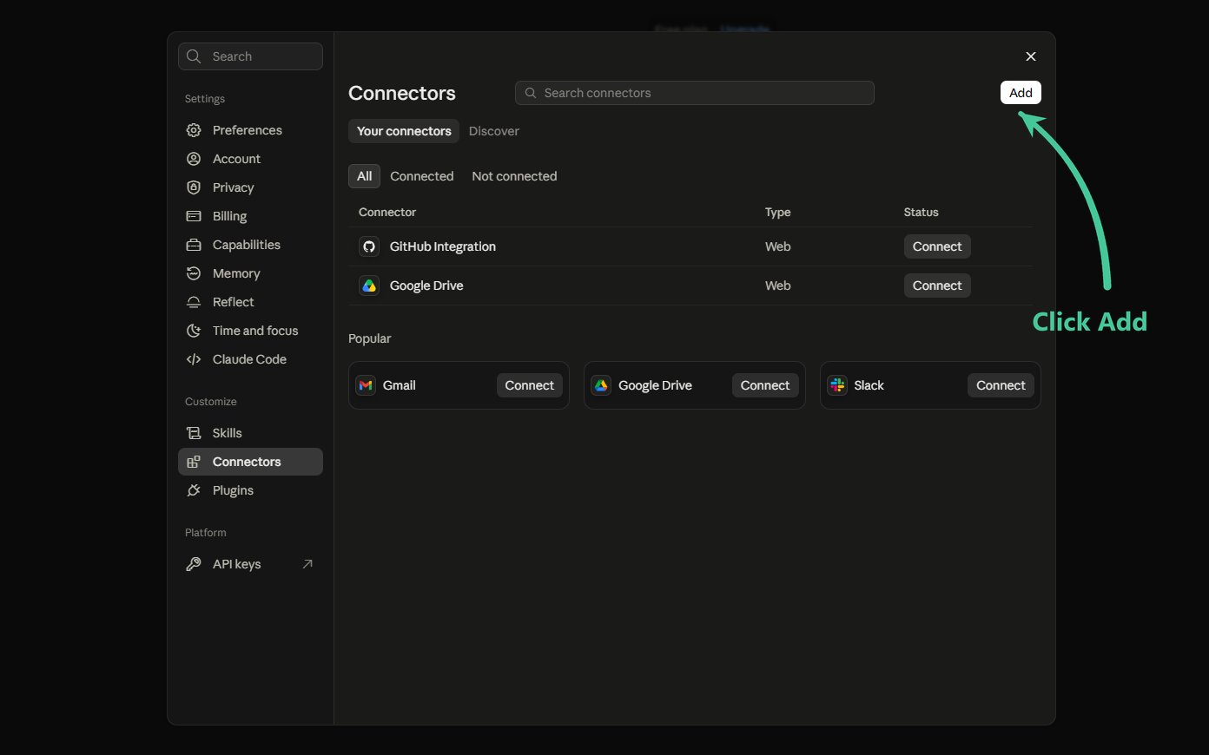Click the Popular section heading
Image resolution: width=1209 pixels, height=755 pixels.
pos(370,338)
